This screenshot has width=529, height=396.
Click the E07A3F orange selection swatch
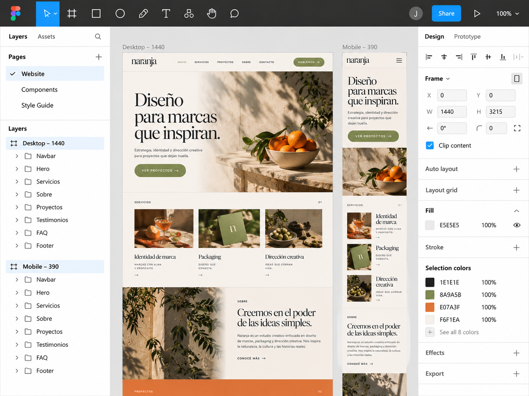[x=430, y=307]
